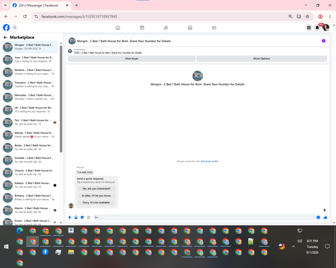Viewport: 336px width, 268px height.
Task: Open Danielle's conversation in the list
Action: (x=30, y=159)
